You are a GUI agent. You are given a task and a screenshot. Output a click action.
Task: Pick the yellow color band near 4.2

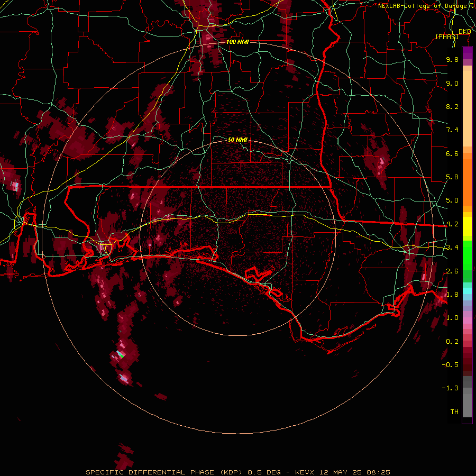coord(467,226)
